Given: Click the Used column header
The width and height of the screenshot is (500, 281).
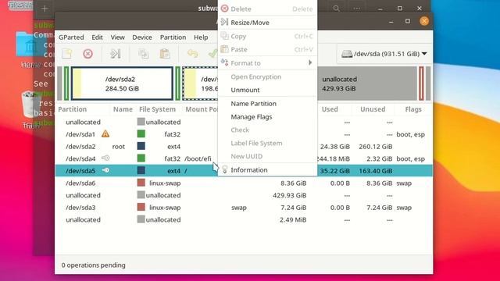Looking at the screenshot, I should (x=330, y=109).
